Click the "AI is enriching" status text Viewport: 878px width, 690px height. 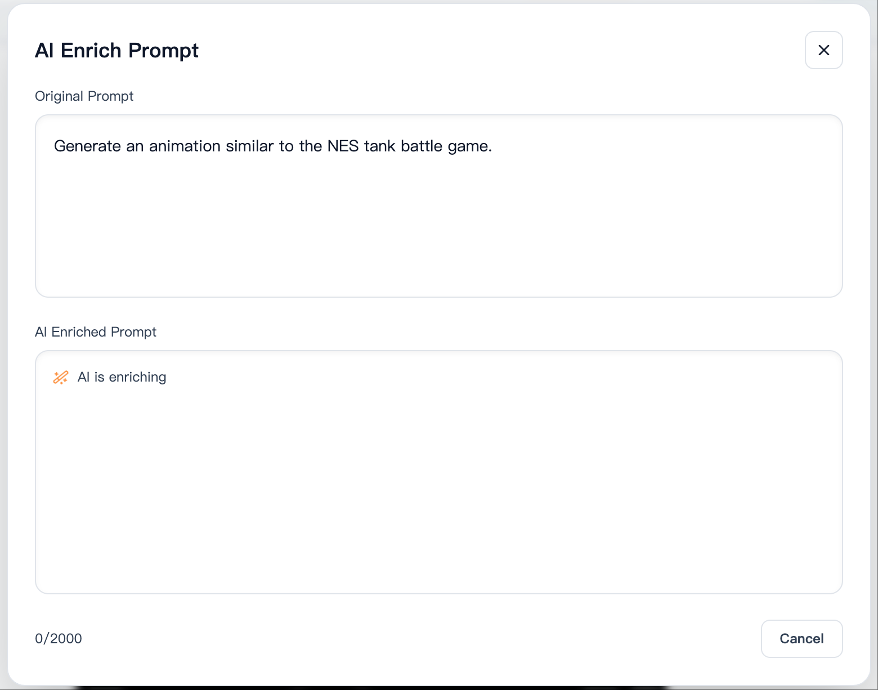(122, 377)
